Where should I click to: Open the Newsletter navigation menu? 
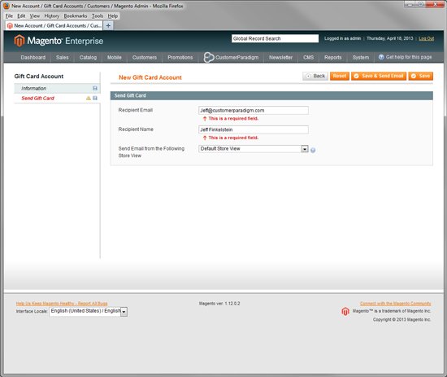point(281,58)
